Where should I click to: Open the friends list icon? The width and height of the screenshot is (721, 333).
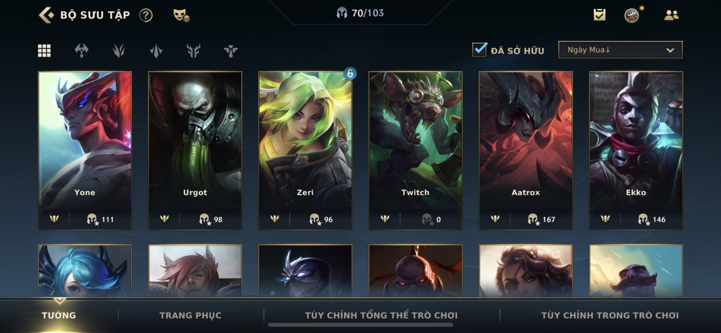pyautogui.click(x=671, y=15)
